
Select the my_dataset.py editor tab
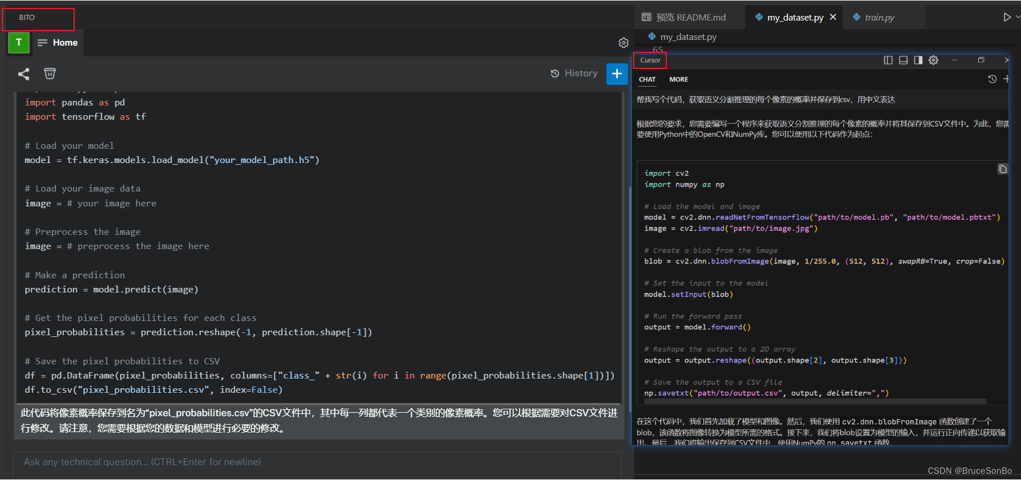[795, 17]
